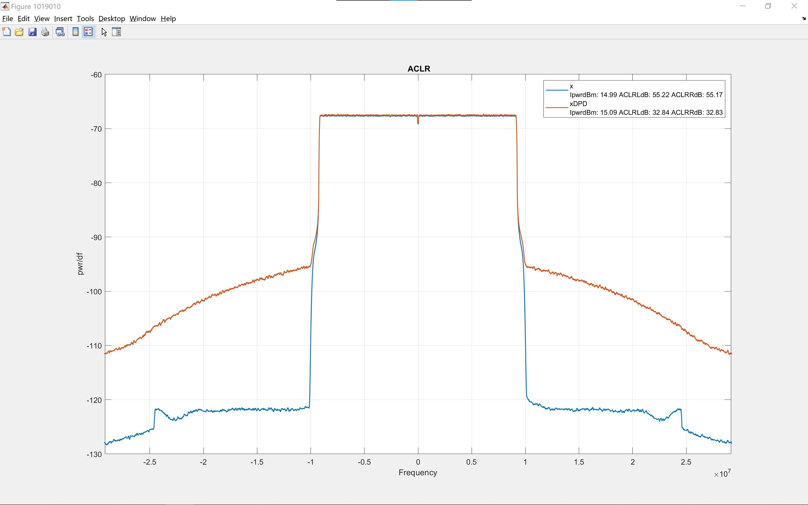Open the File menu
The width and height of the screenshot is (808, 505).
[7, 19]
